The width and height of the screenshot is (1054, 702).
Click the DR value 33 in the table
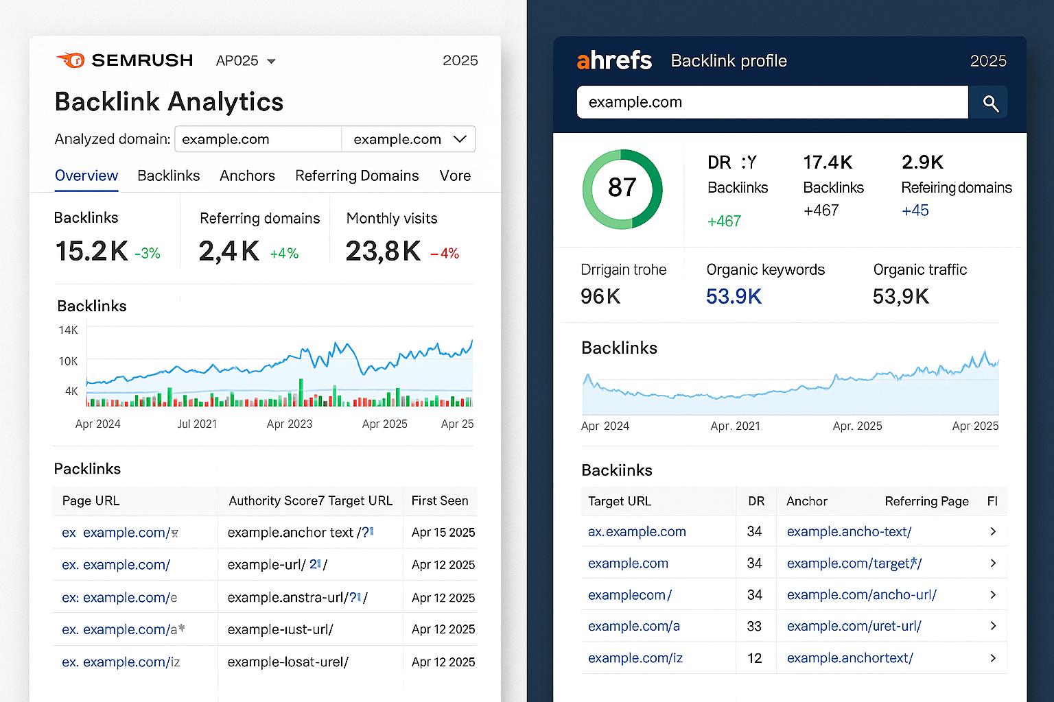754,627
